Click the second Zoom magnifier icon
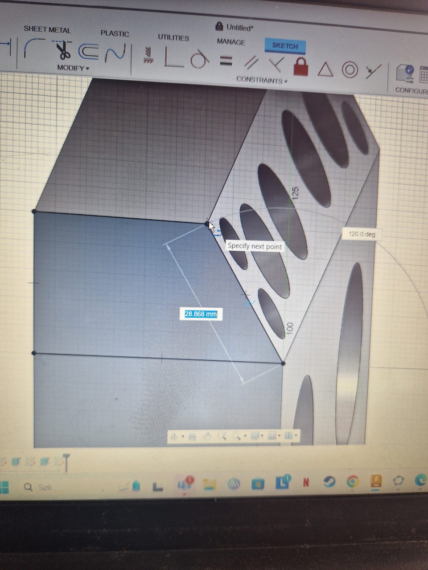This screenshot has height=570, width=428. point(236,436)
